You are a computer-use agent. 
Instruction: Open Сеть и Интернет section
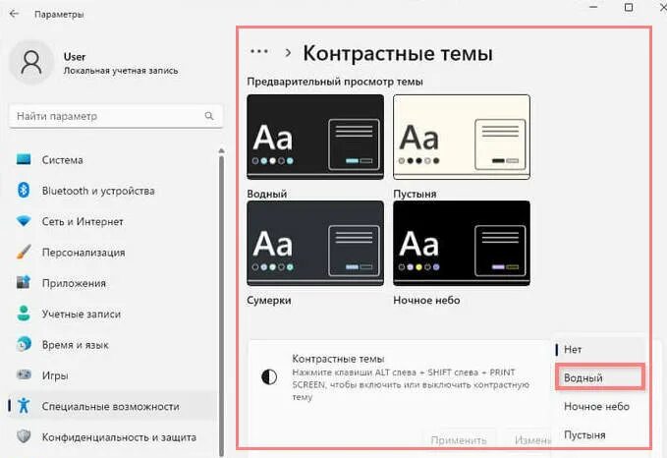113,221
